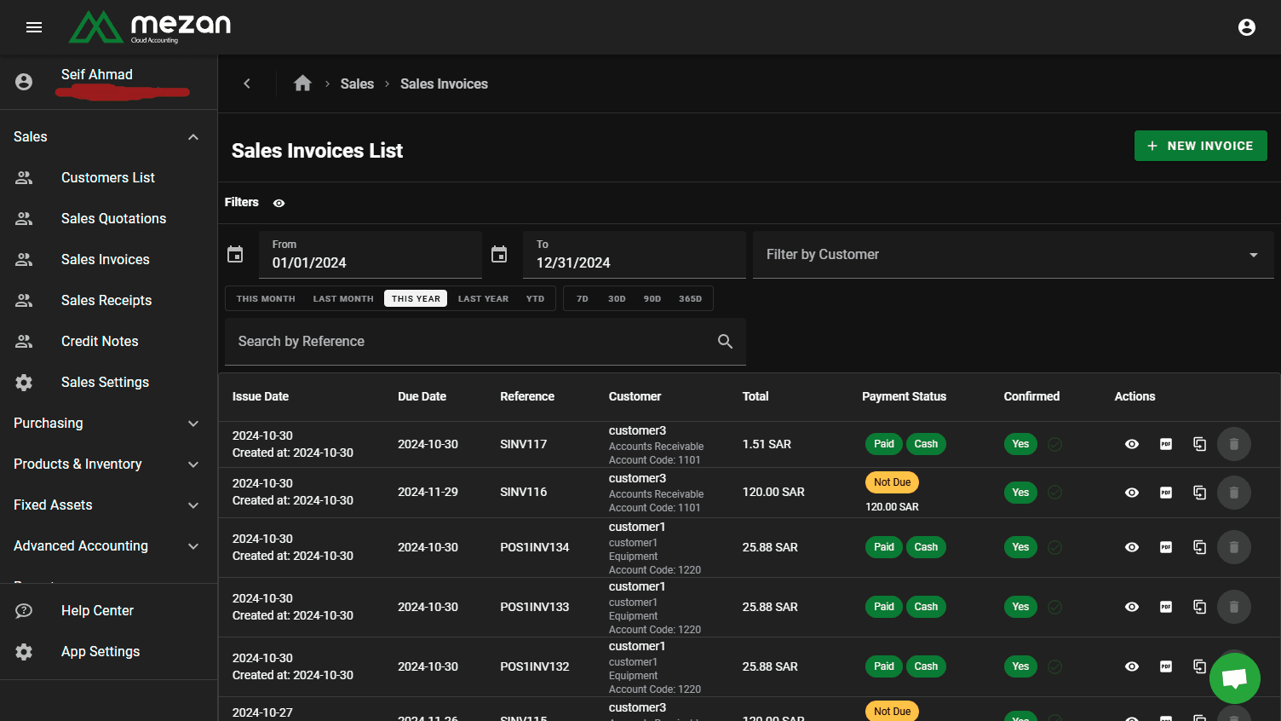
Task: Open Credit Notes in sidebar
Action: [108, 341]
